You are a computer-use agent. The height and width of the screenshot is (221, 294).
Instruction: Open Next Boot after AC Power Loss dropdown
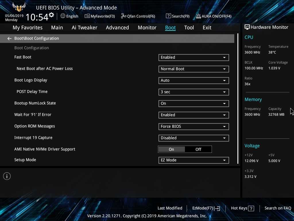(194, 69)
